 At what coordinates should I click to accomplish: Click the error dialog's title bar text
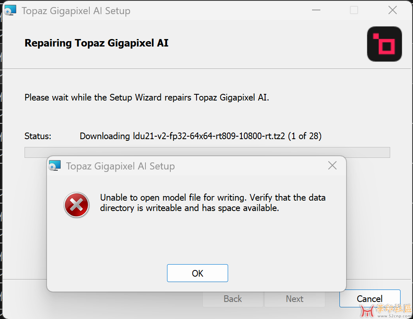(120, 166)
